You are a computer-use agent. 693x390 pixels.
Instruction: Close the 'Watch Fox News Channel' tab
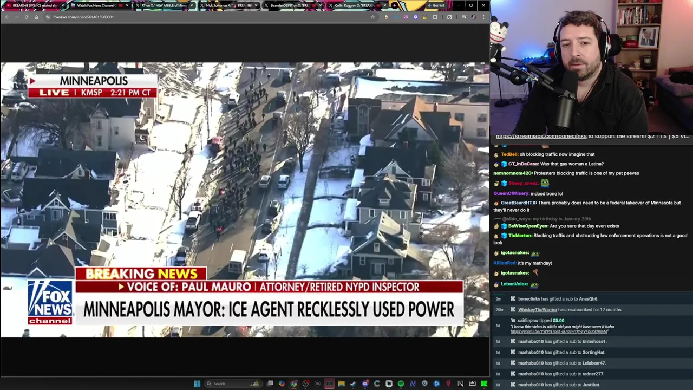point(127,5)
